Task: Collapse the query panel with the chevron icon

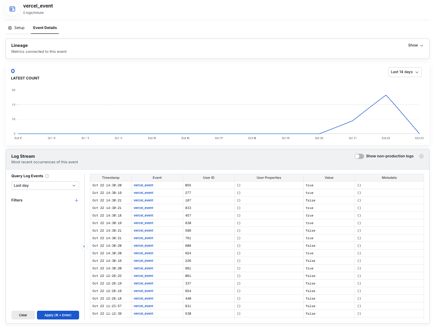Action: (x=84, y=246)
